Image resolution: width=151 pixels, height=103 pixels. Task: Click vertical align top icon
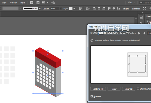click(x=109, y=8)
